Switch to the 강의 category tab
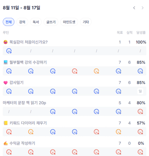This screenshot has height=156, width=149. [22, 22]
